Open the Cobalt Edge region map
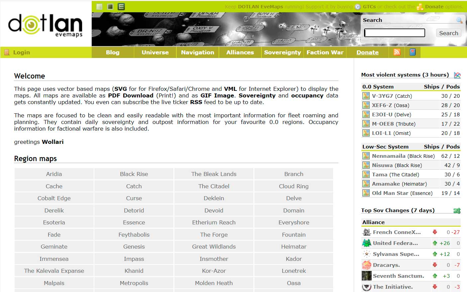The height and width of the screenshot is (292, 467). click(x=54, y=198)
